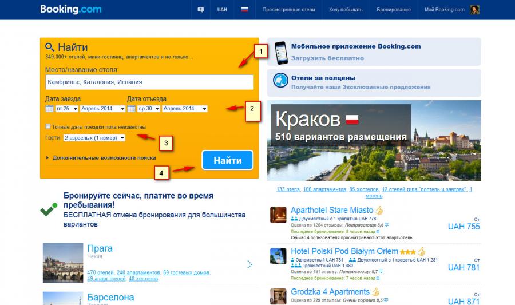The height and width of the screenshot is (305, 515).
Task: Click the Booking.com logo
Action: coord(71,9)
